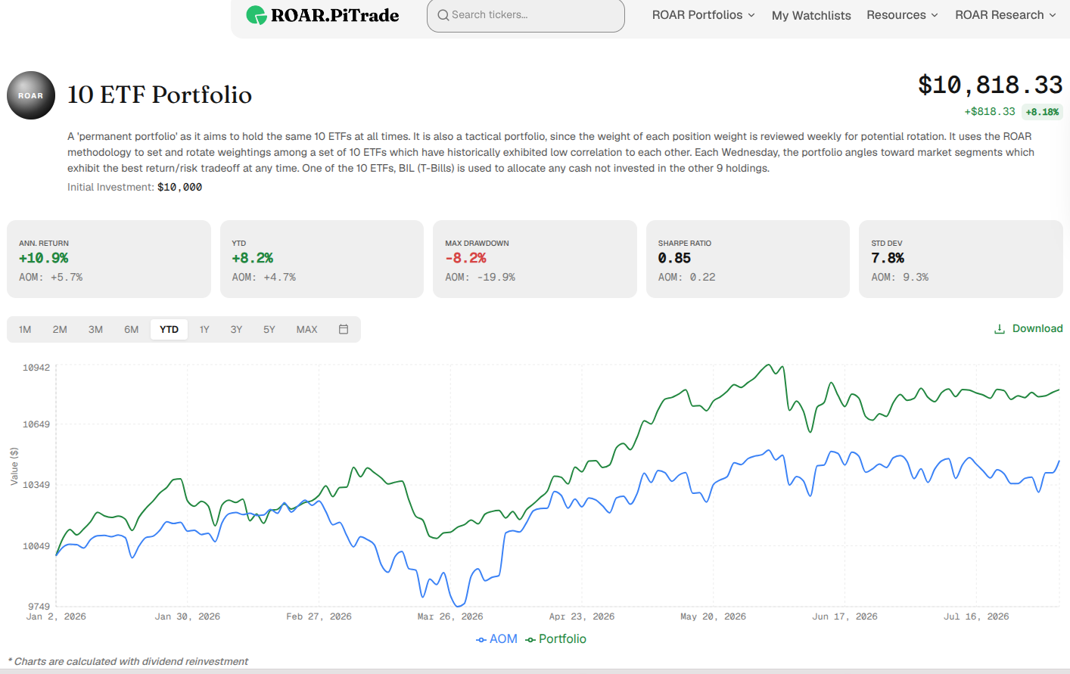Click the Jul 16, 2026 axis label
The height and width of the screenshot is (674, 1070).
pyautogui.click(x=976, y=617)
